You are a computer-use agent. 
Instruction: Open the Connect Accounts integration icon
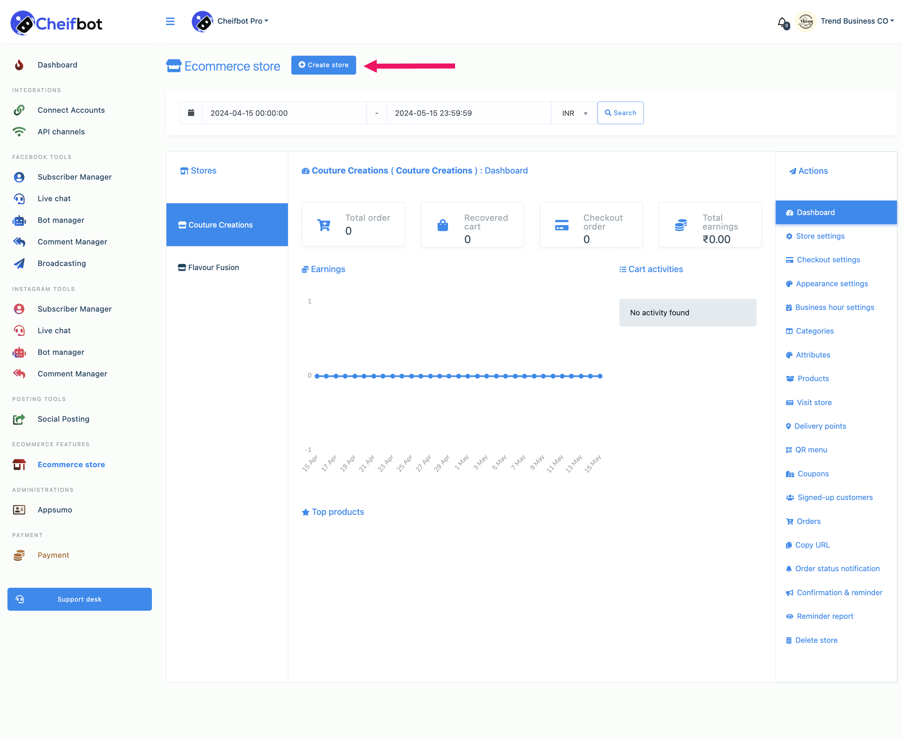(20, 110)
